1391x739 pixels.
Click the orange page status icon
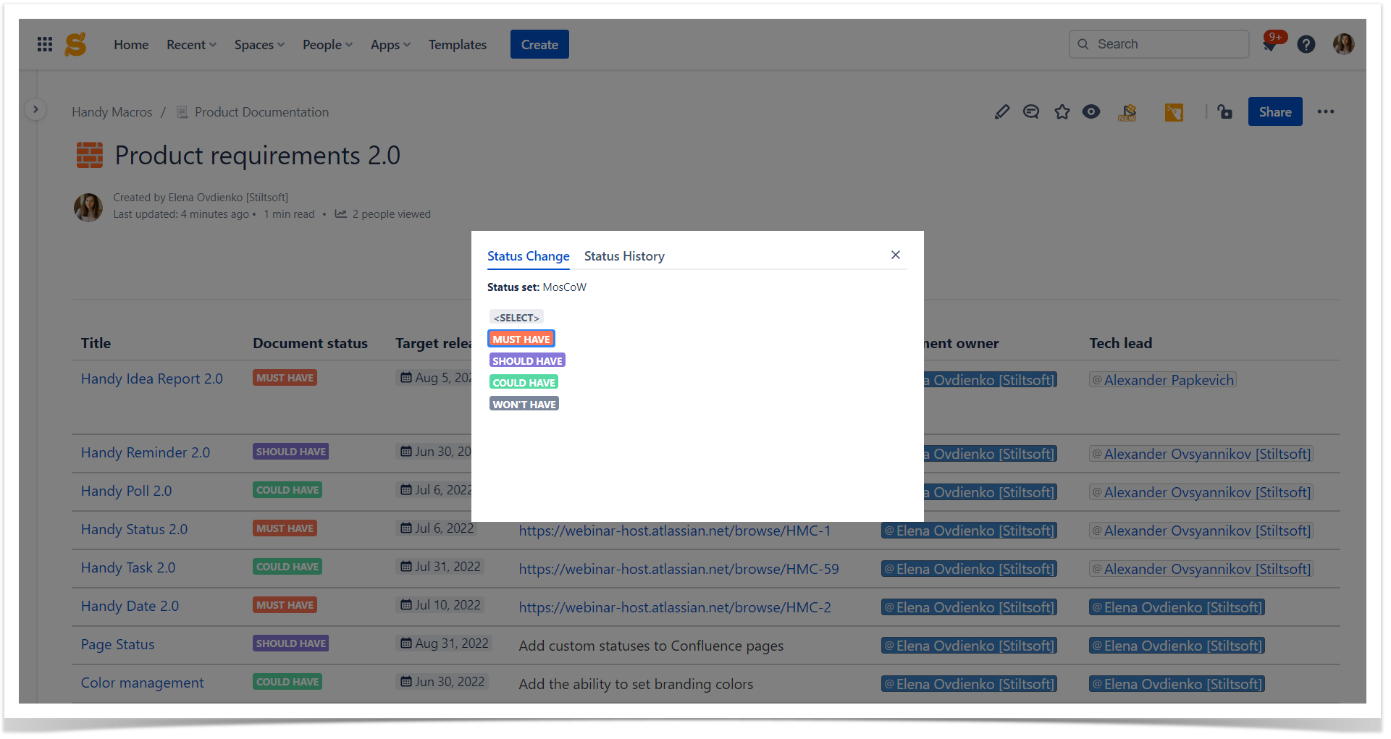[1174, 112]
